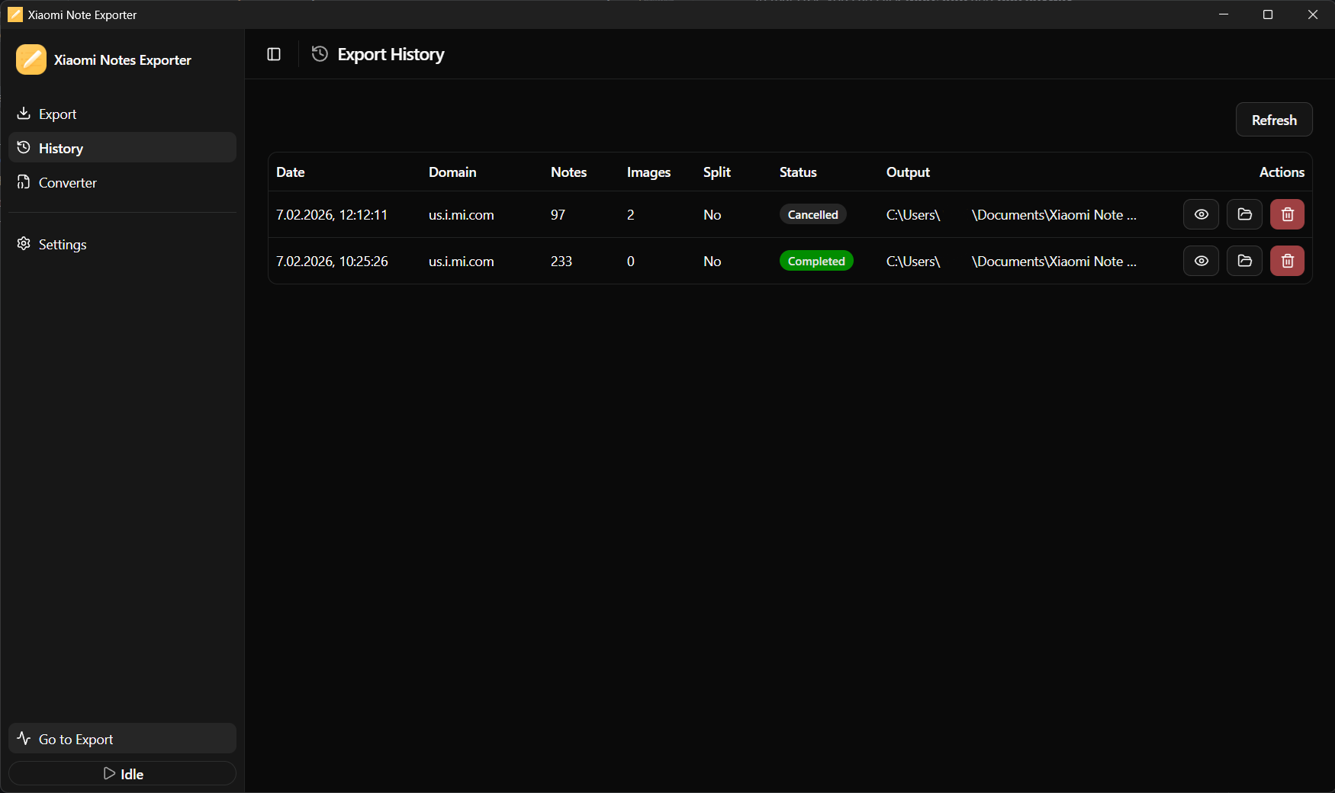The width and height of the screenshot is (1335, 793).
Task: Click the title bar app icon
Action: pyautogui.click(x=14, y=14)
